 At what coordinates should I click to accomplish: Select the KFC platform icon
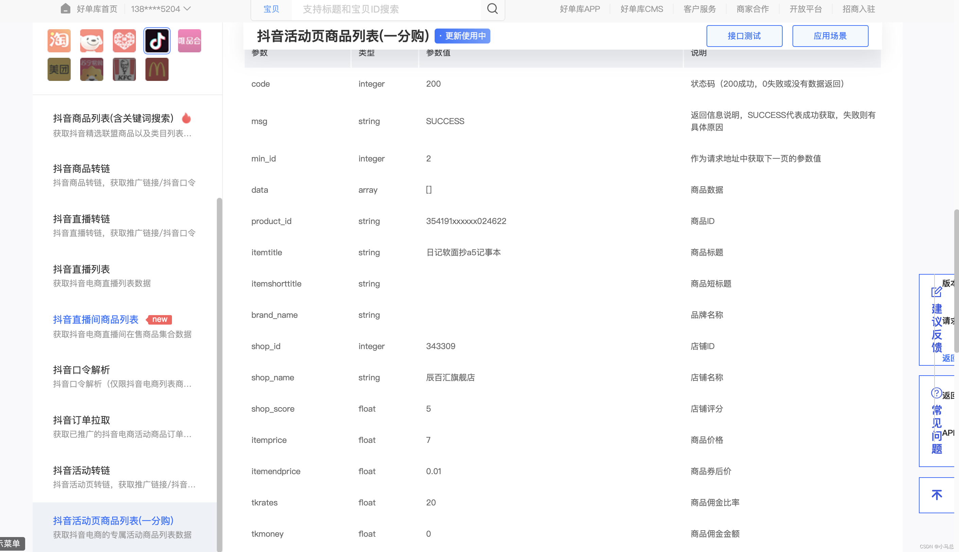coord(124,69)
